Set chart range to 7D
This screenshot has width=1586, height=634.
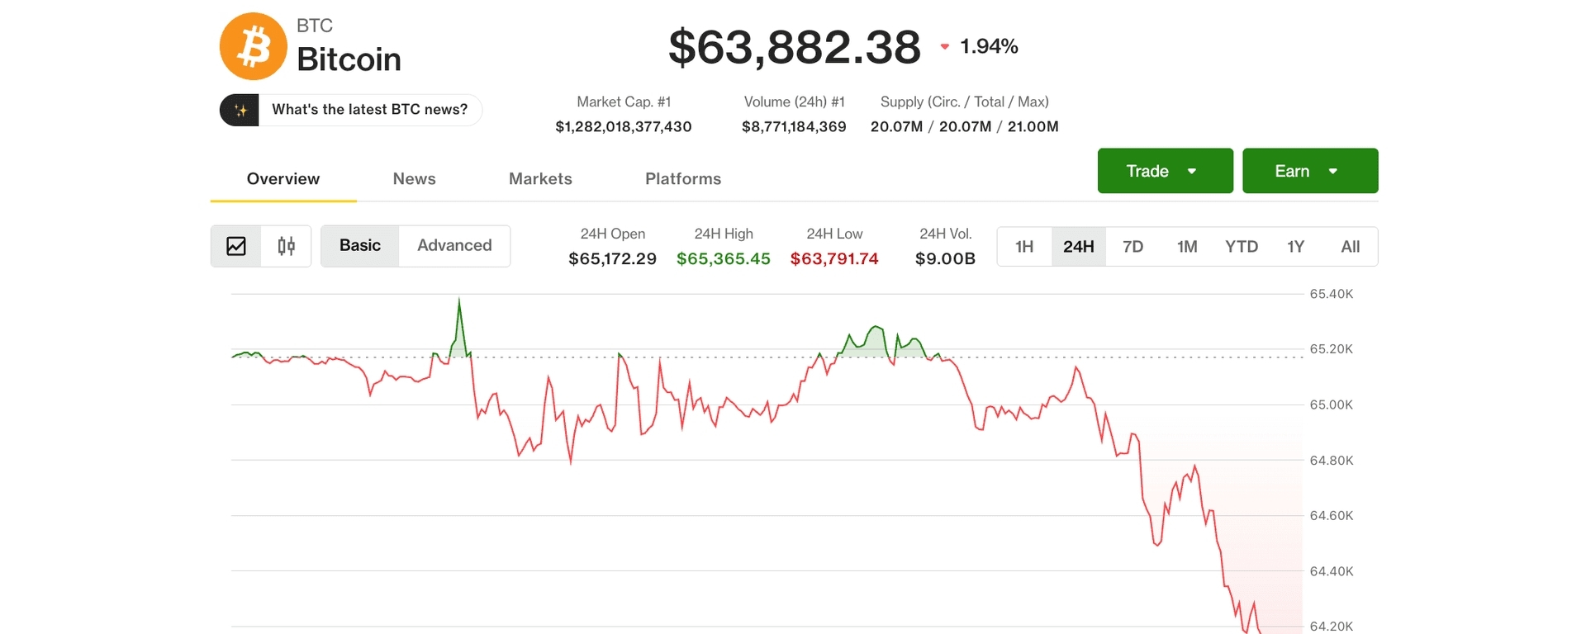(x=1133, y=247)
